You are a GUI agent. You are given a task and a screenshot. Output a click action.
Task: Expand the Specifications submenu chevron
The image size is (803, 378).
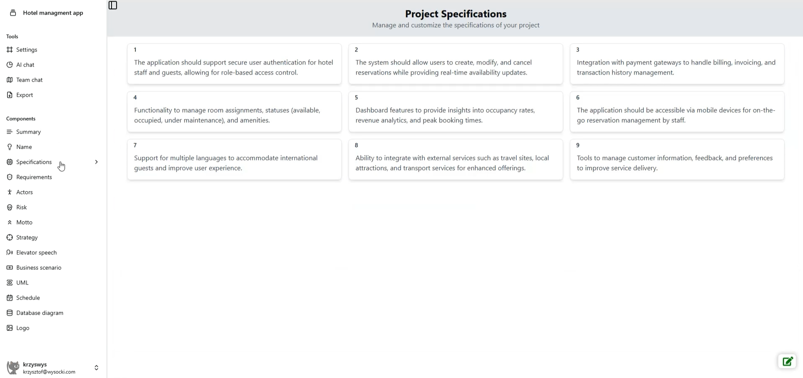(96, 162)
